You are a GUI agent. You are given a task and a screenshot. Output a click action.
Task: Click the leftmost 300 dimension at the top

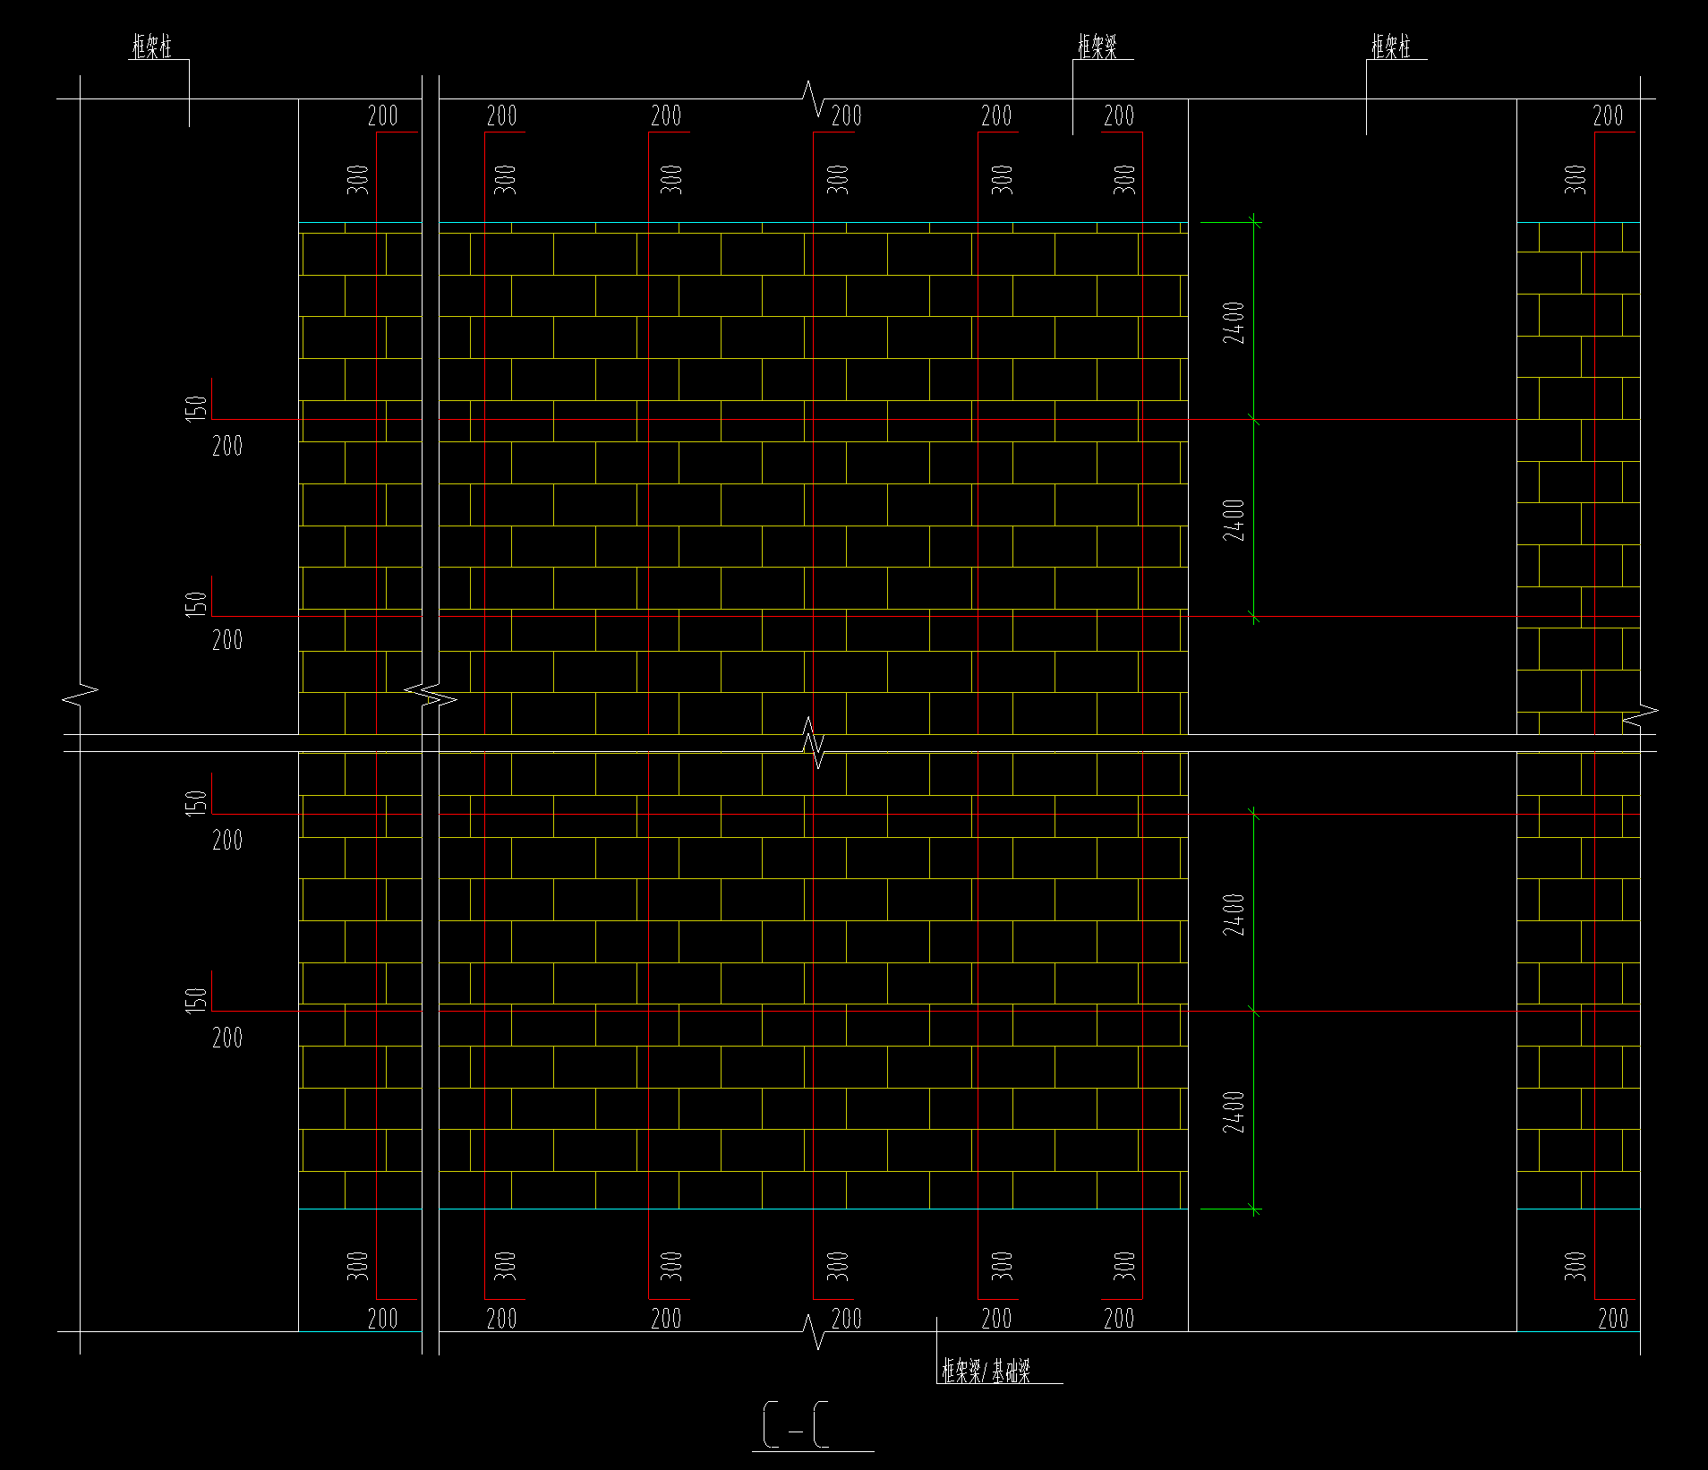[357, 179]
